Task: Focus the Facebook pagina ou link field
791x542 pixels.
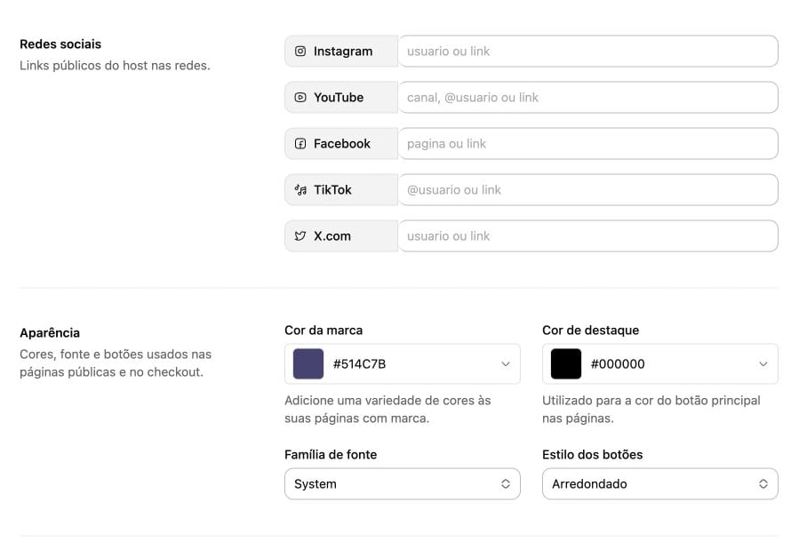Action: (x=587, y=144)
